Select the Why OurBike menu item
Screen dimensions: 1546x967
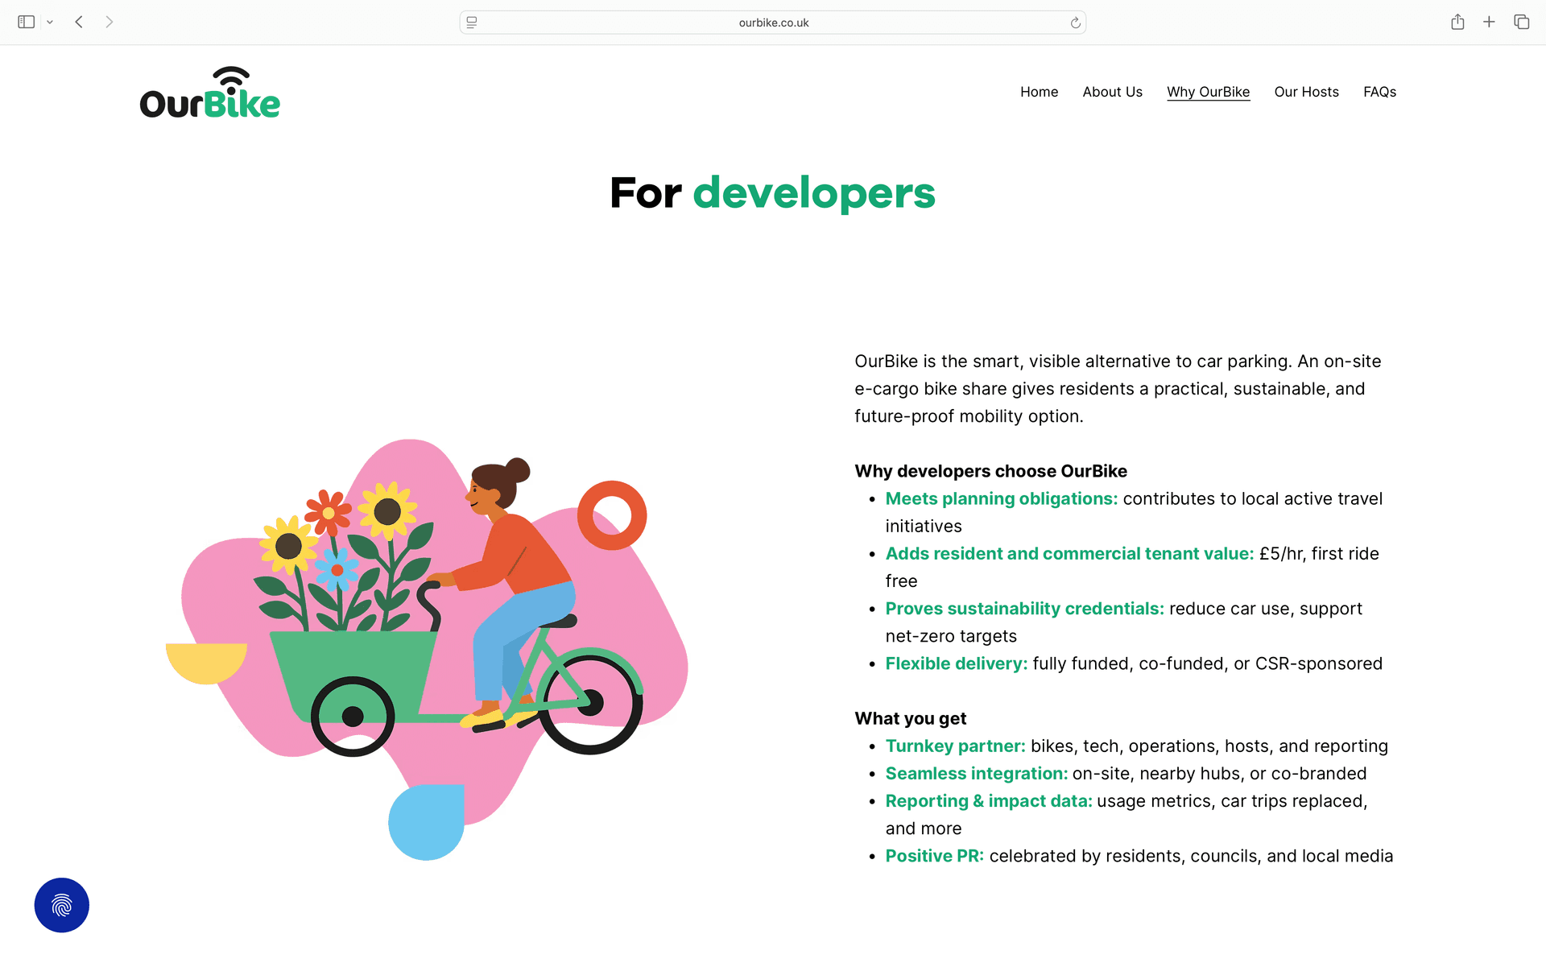click(x=1208, y=92)
